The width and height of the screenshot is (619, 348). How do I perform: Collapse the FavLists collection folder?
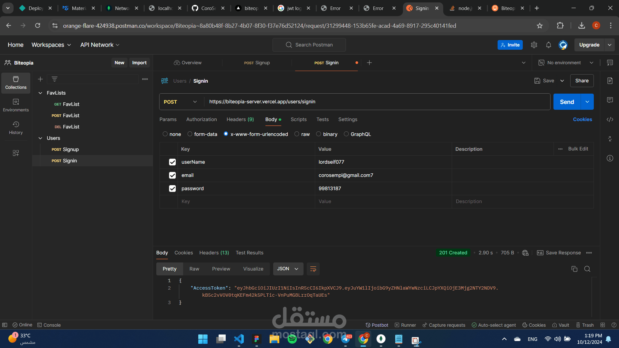click(40, 93)
